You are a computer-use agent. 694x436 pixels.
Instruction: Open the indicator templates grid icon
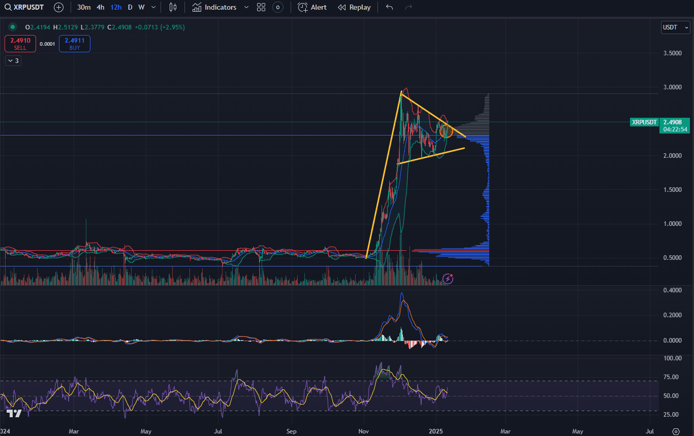click(x=261, y=7)
